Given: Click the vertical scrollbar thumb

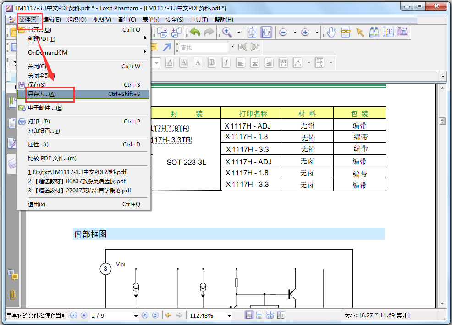Looking at the screenshot, I should [x=442, y=121].
